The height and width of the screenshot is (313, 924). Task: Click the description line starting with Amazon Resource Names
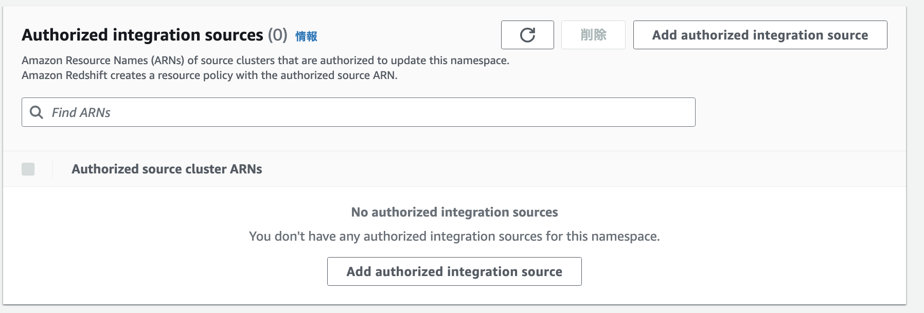(265, 61)
